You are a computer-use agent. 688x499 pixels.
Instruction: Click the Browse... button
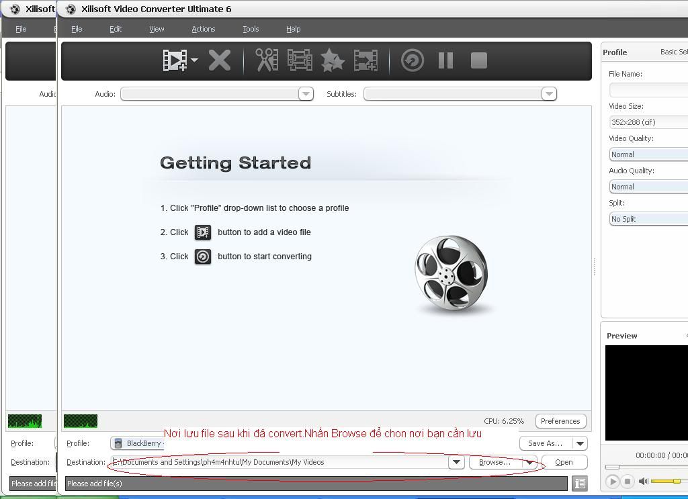(496, 462)
